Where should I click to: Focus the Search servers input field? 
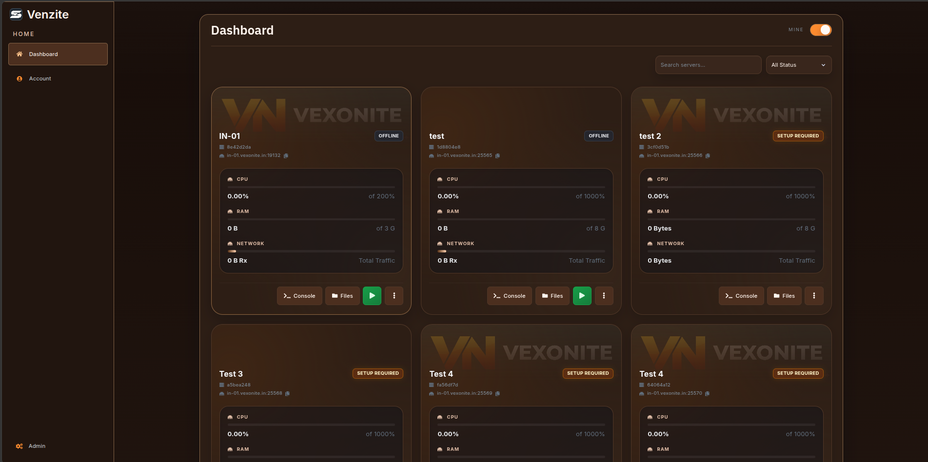point(708,65)
